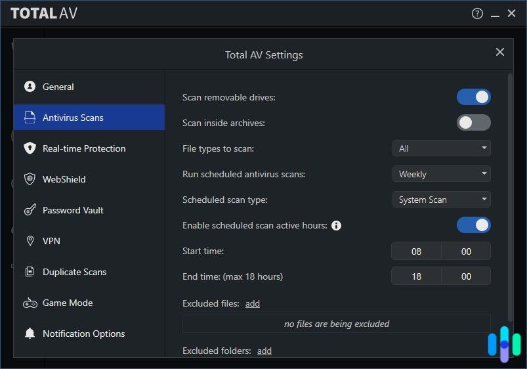
Task: Open the WebShield settings tab
Action: [89, 179]
